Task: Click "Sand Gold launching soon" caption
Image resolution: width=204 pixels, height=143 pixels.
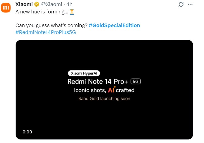Action: point(104,98)
